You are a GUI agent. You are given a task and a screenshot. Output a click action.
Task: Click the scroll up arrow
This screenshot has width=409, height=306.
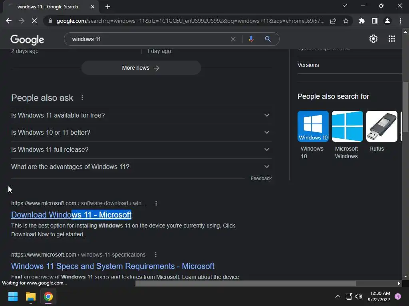(x=405, y=32)
